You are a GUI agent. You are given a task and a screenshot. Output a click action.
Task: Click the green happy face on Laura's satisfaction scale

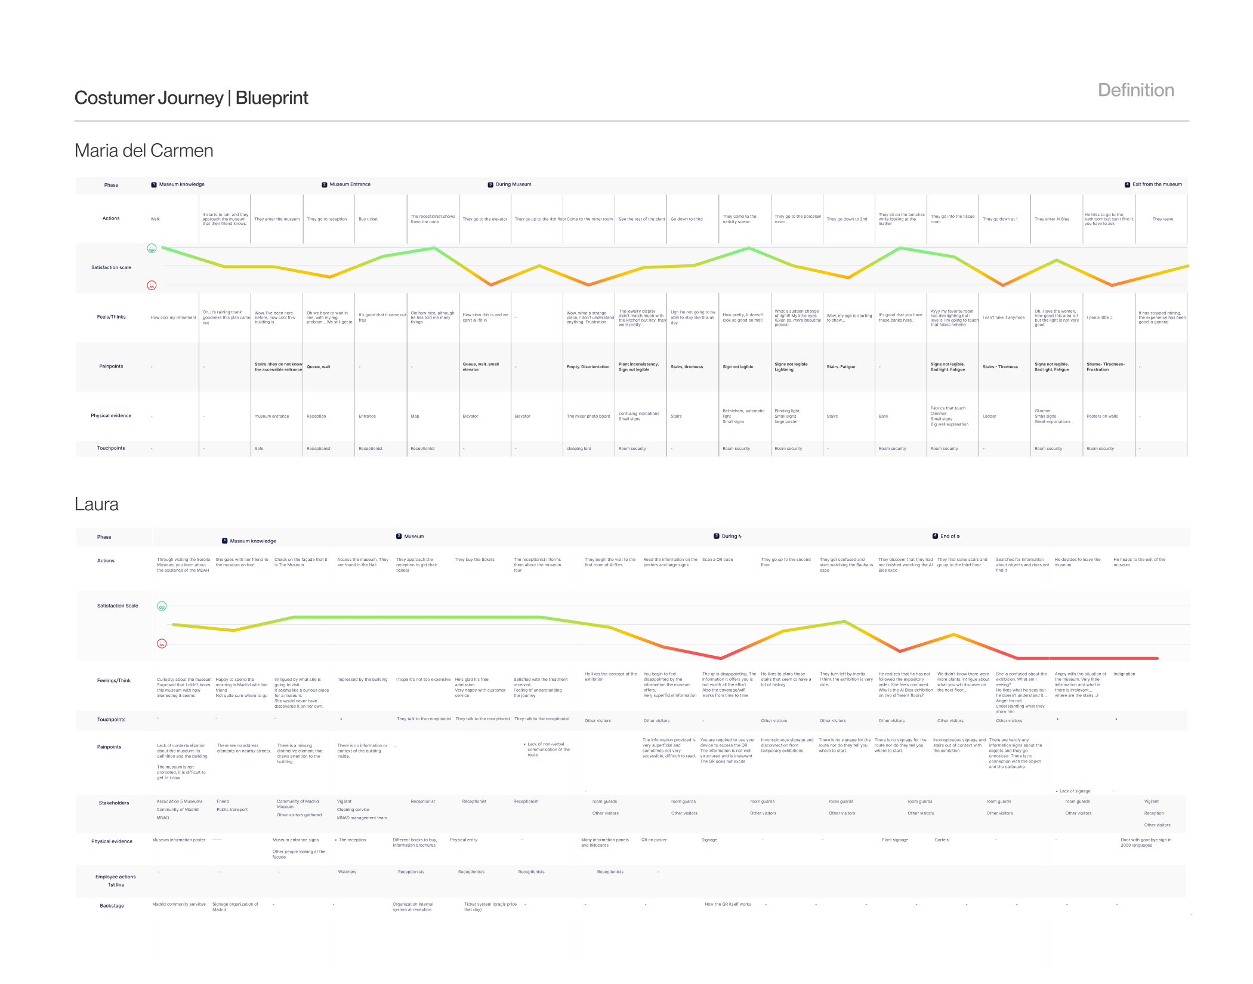[162, 606]
